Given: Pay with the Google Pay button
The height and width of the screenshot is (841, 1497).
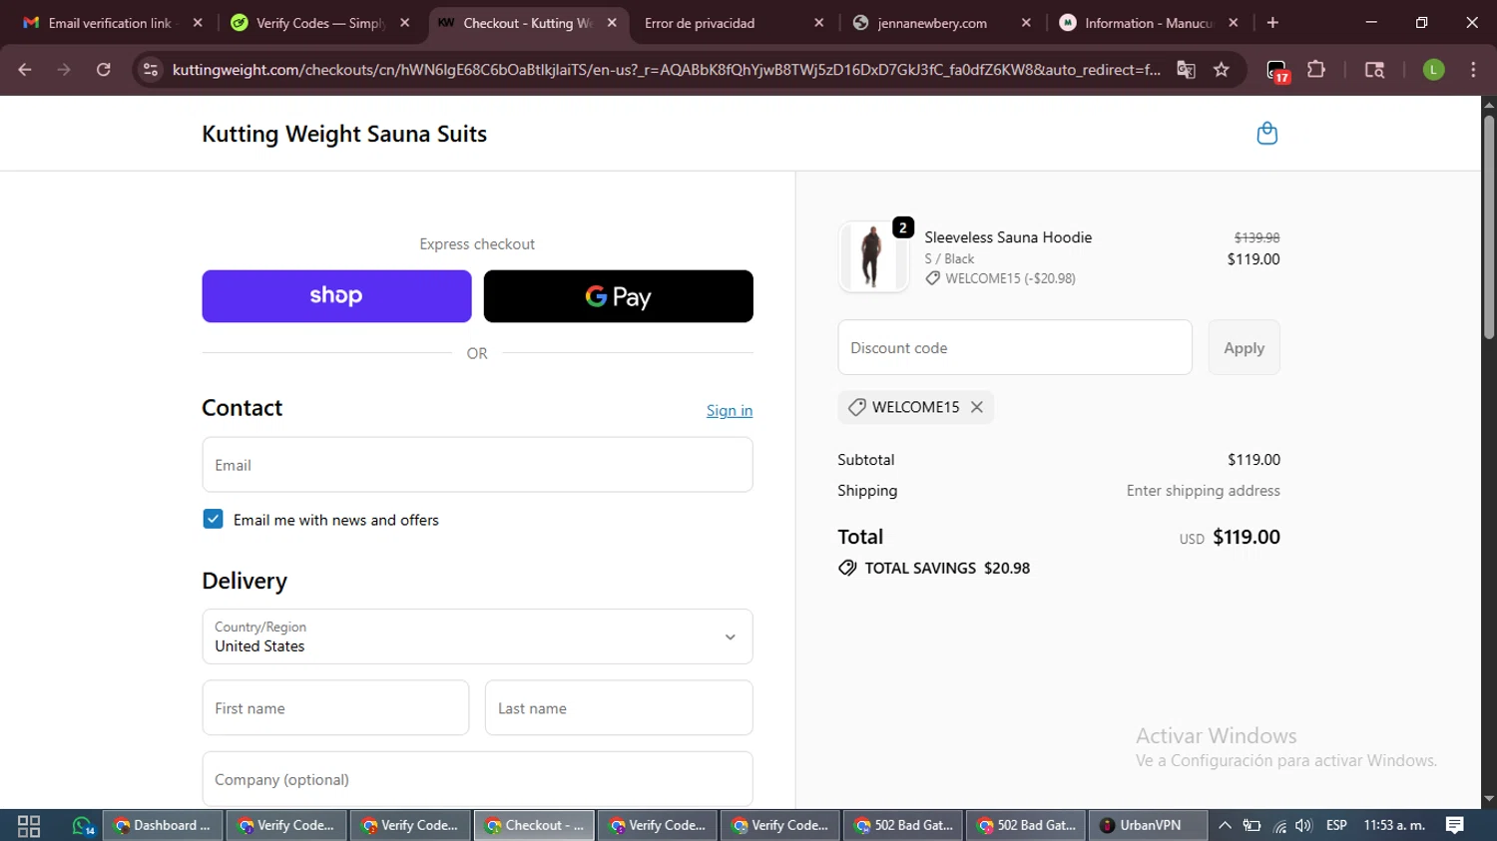Looking at the screenshot, I should pos(618,296).
